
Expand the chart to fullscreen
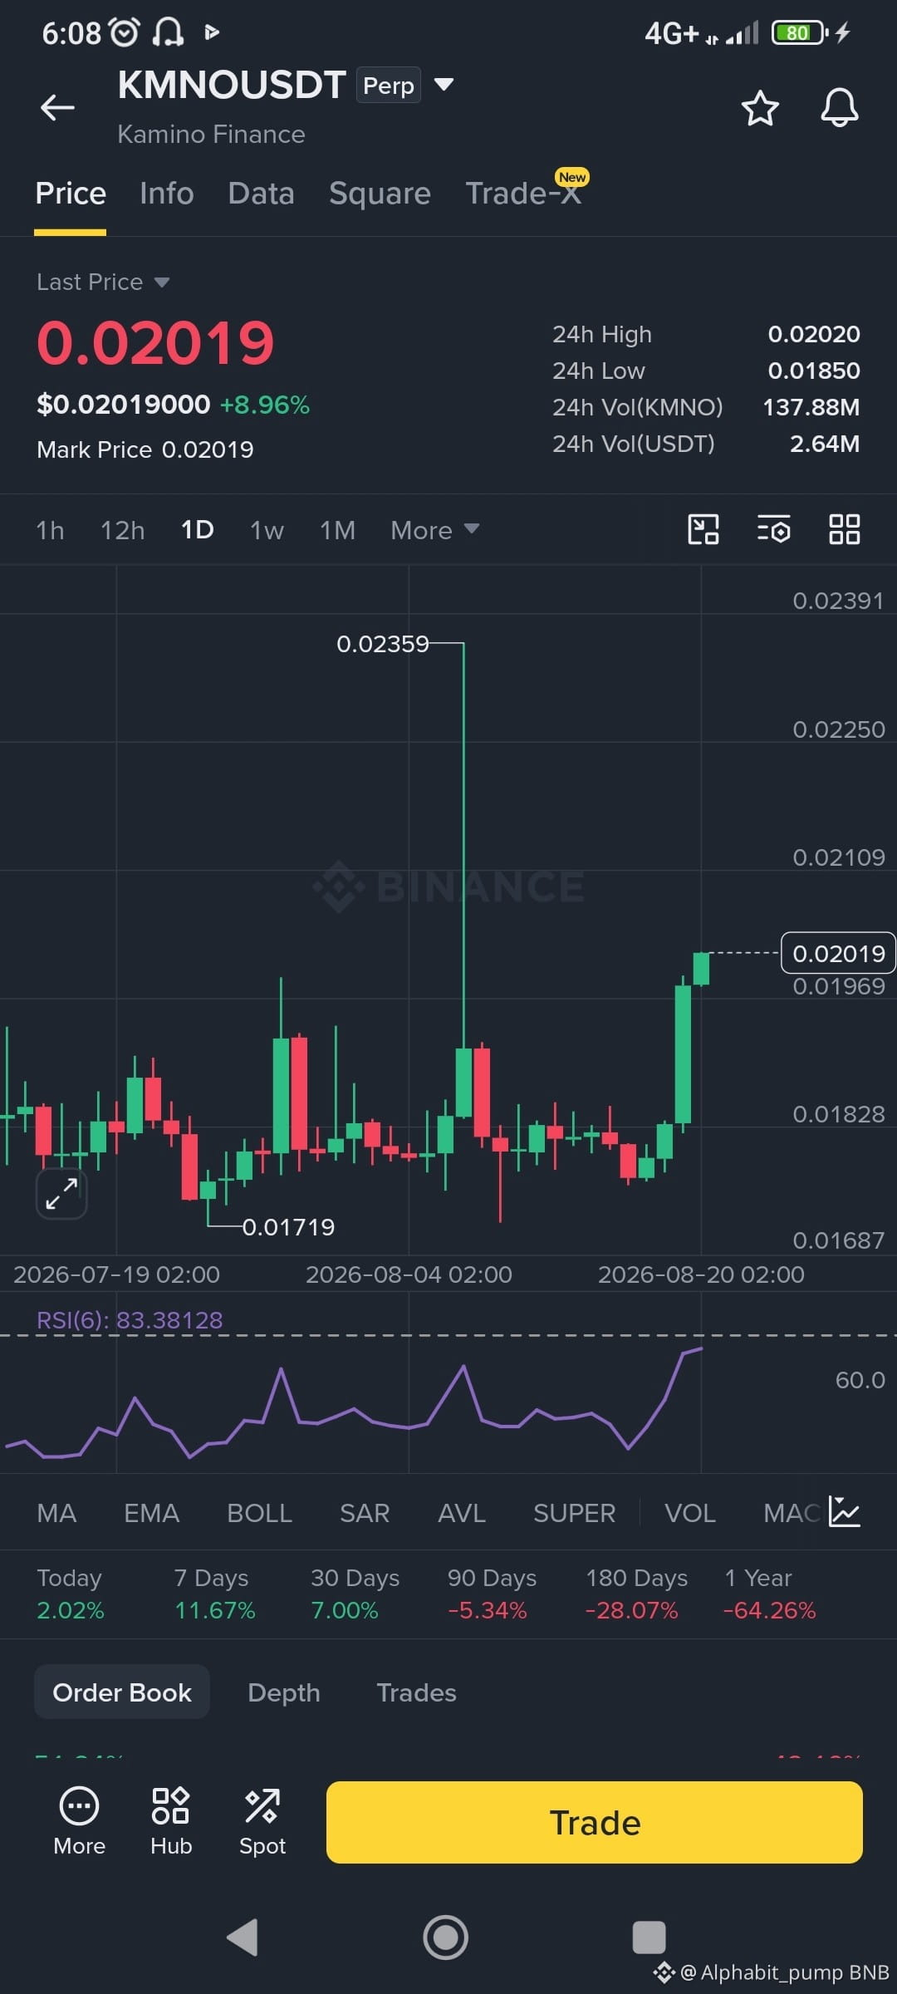(x=61, y=1194)
